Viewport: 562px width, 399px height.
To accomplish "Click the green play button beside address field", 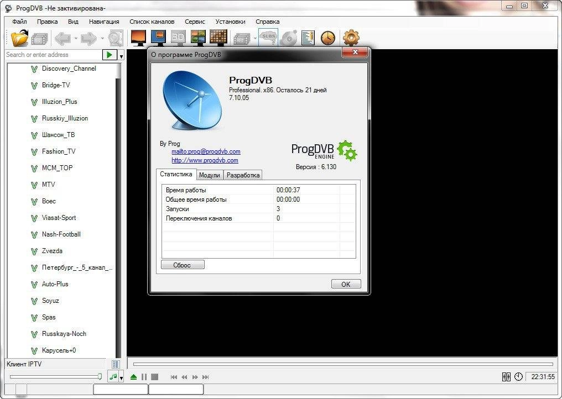I will pyautogui.click(x=110, y=55).
